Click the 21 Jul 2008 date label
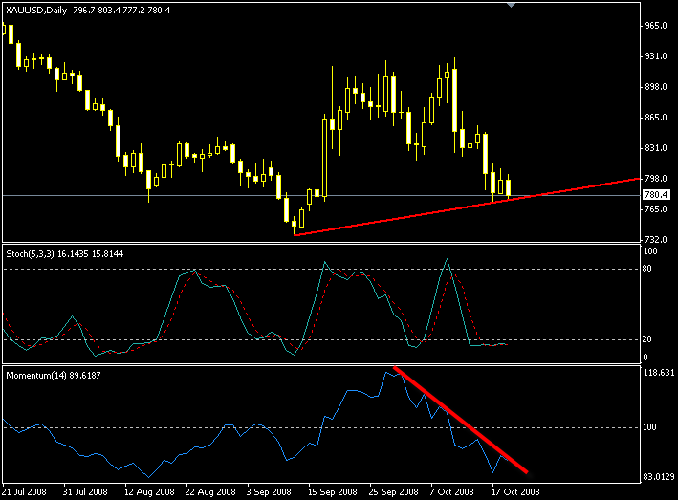Viewport: 678px width, 500px height. pyautogui.click(x=24, y=491)
